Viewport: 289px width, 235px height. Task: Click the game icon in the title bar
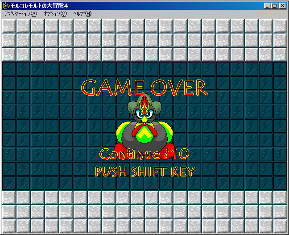point(6,6)
